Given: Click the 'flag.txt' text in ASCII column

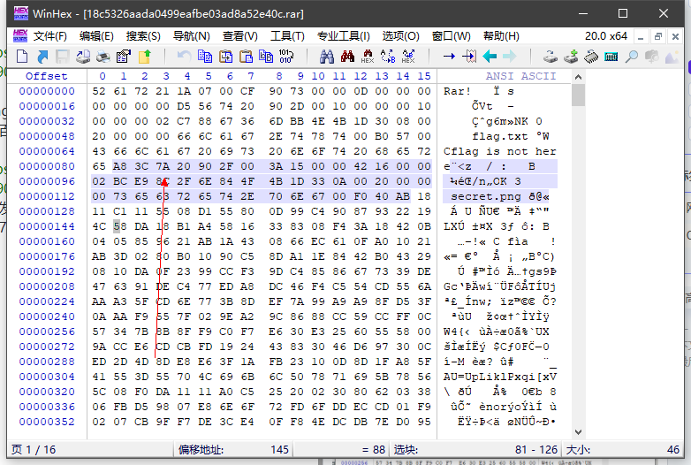Looking at the screenshot, I should [x=500, y=136].
